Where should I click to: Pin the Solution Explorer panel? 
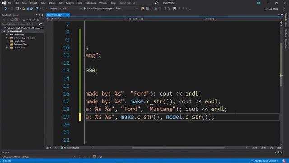point(39,15)
